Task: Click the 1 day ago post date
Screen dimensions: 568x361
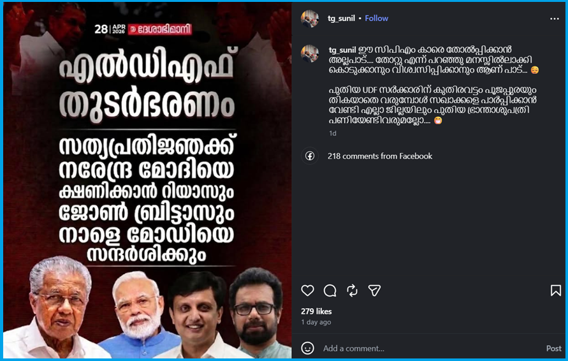Action: 316,322
